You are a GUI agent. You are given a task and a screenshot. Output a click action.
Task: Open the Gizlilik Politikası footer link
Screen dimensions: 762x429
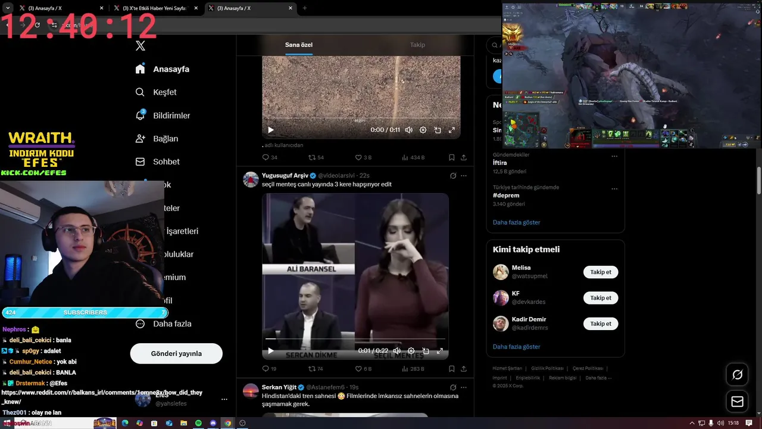coord(548,369)
